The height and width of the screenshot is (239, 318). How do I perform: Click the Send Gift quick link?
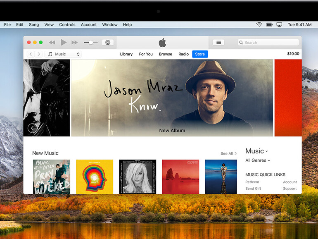point(253,189)
